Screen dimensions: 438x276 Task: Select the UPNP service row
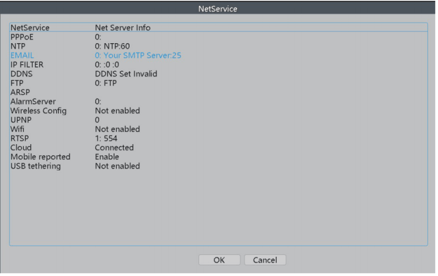(x=22, y=120)
